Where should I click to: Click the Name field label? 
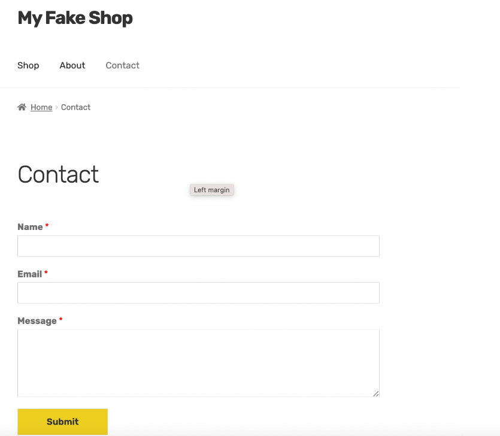[x=30, y=227]
